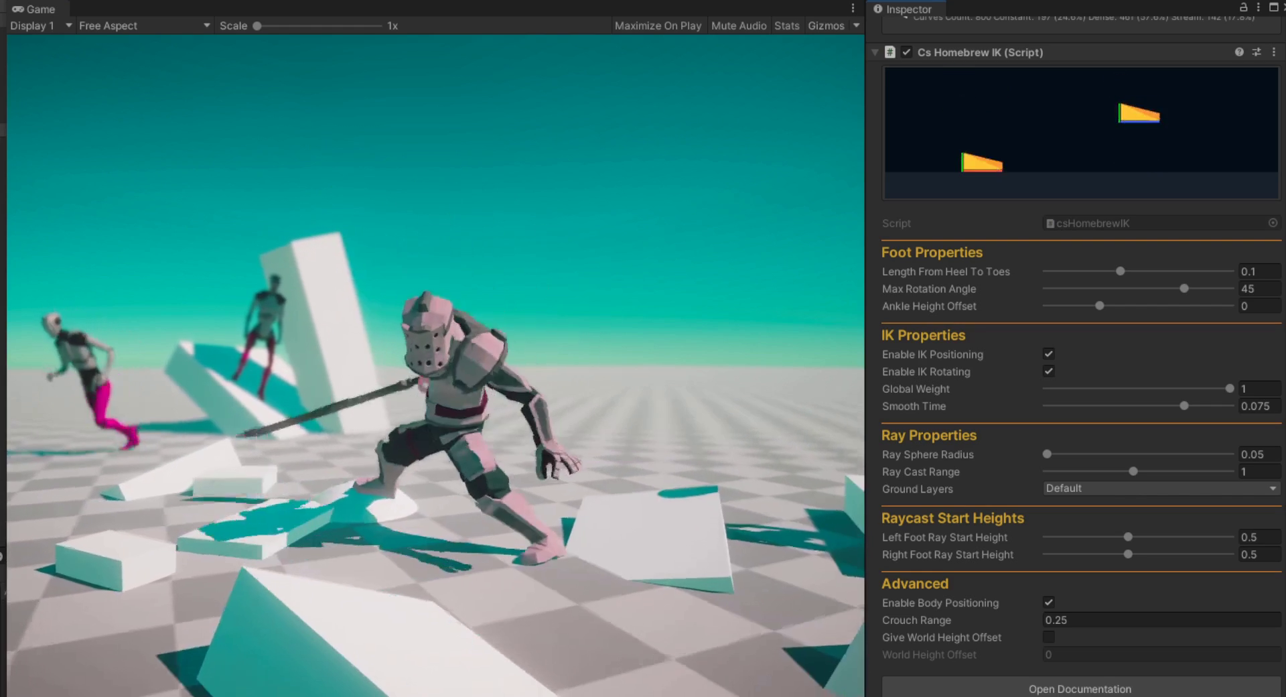1286x697 pixels.
Task: Click the IK Properties header
Action: click(x=923, y=335)
